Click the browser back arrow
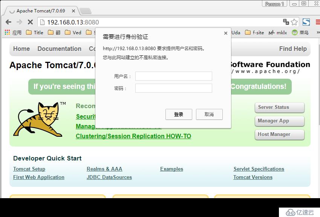This screenshot has height=217, width=320. (9, 22)
